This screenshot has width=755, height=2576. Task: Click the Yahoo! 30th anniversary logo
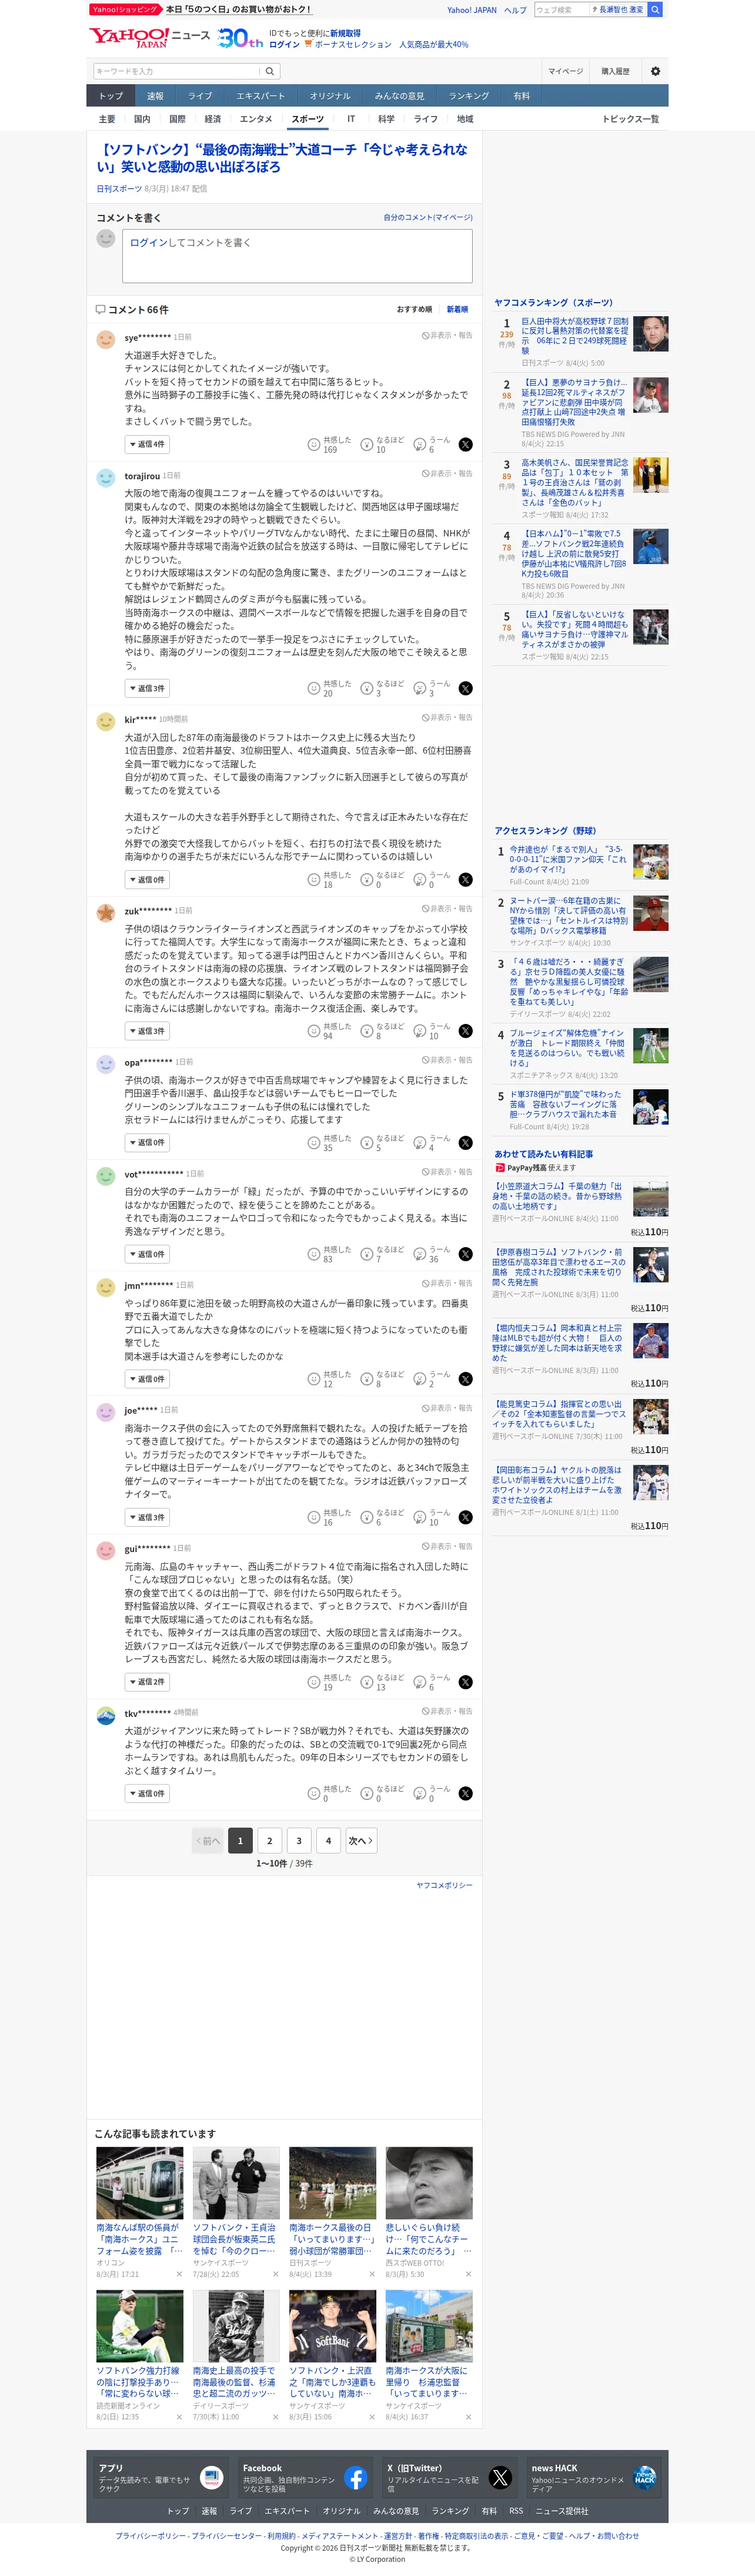(x=240, y=38)
